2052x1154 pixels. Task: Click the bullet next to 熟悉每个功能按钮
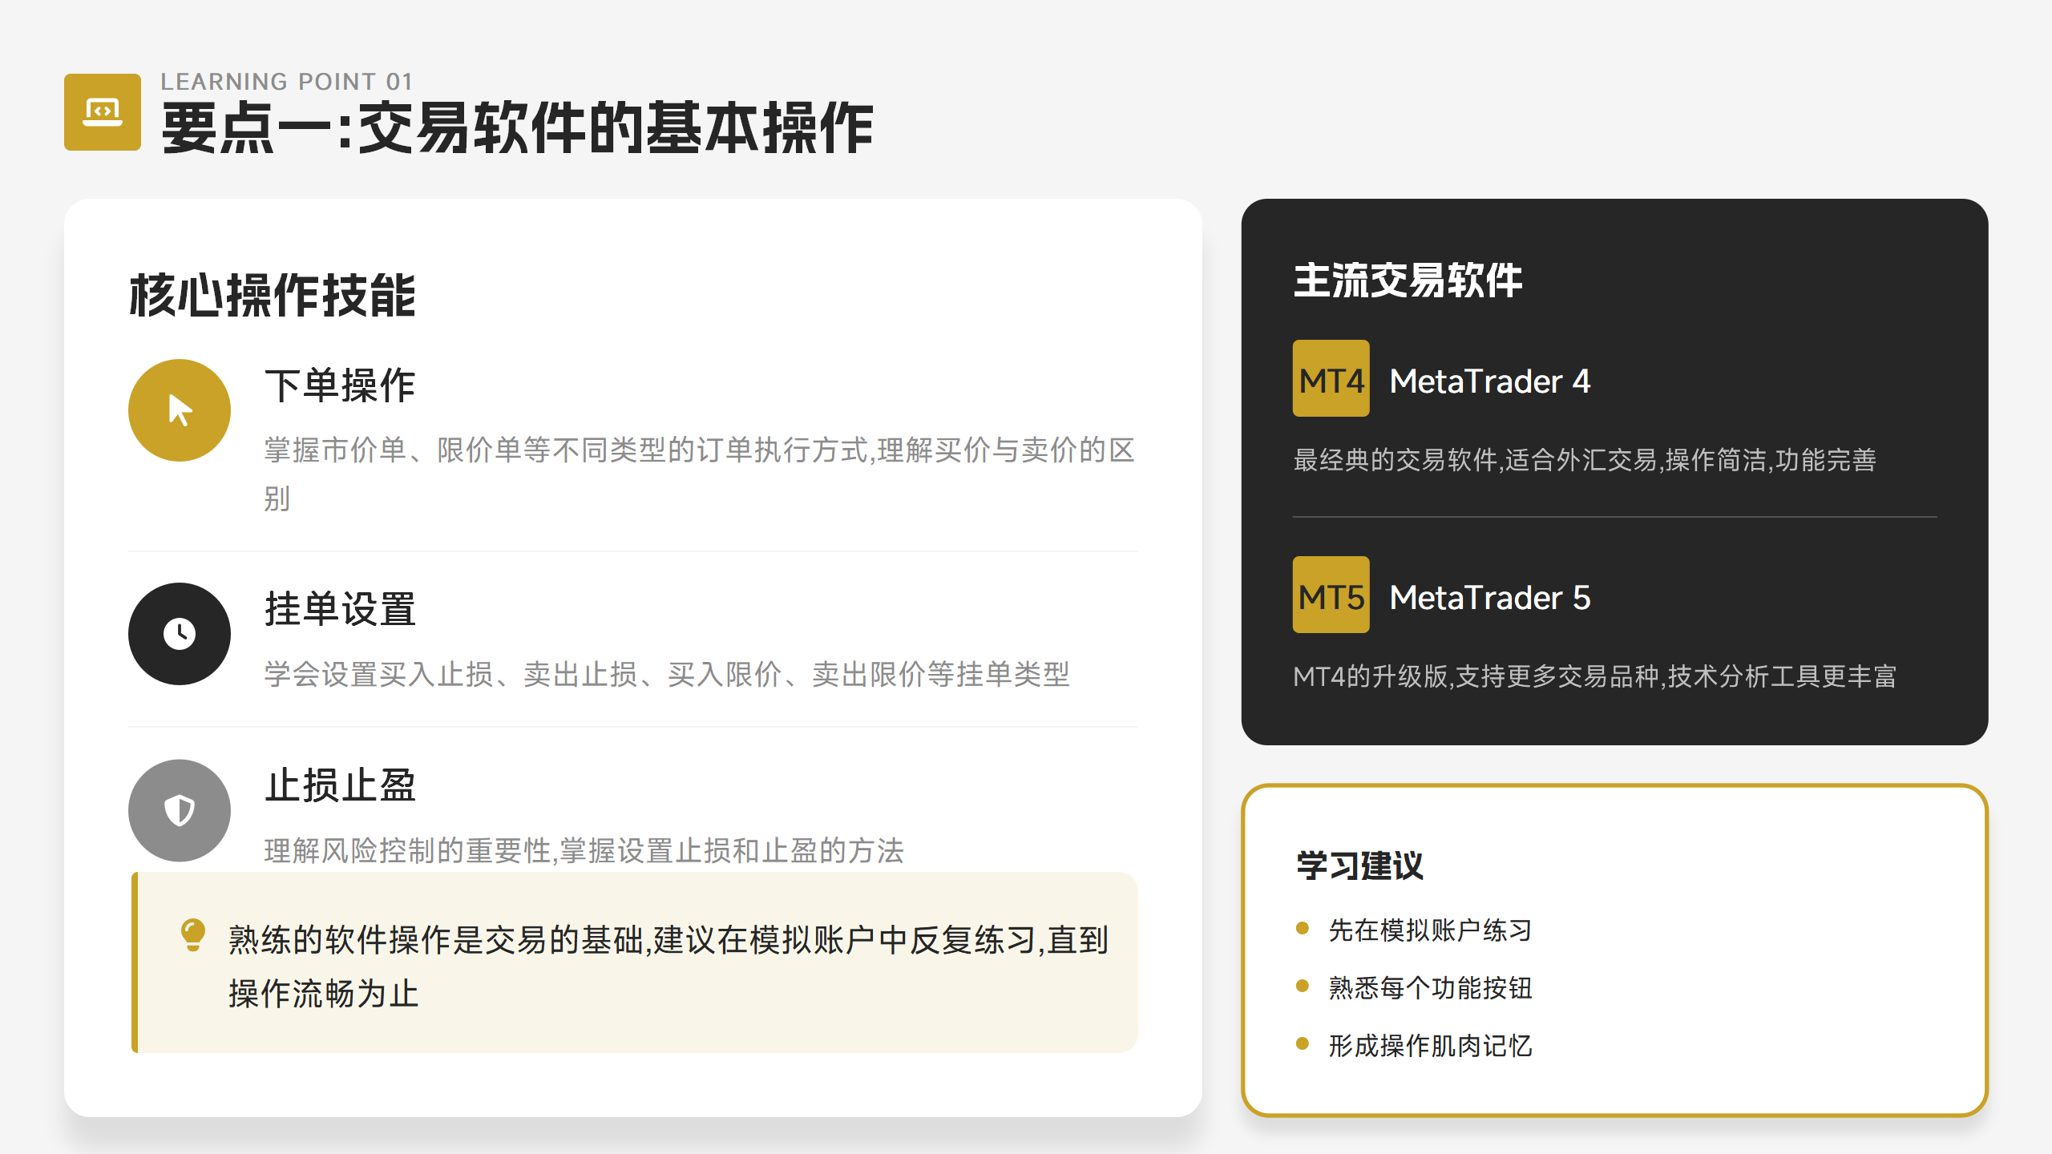1302,987
